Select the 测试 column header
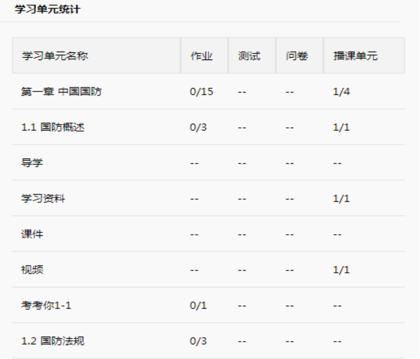The height and width of the screenshot is (359, 420). click(249, 56)
